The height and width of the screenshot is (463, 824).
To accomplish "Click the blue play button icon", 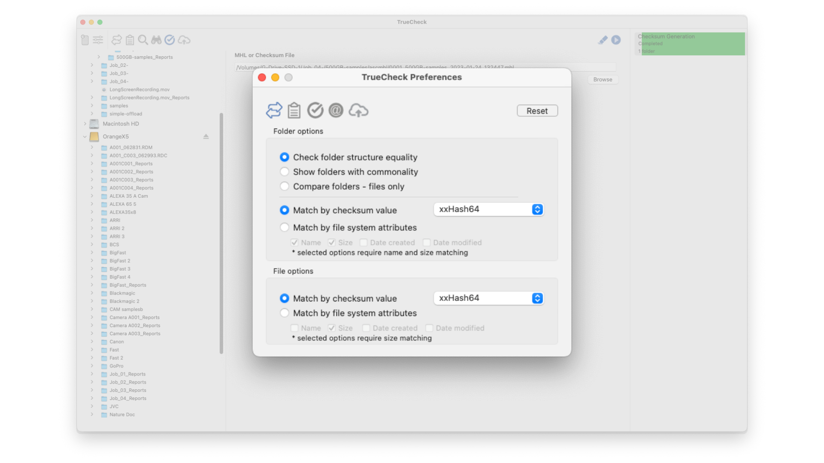I will (x=616, y=40).
